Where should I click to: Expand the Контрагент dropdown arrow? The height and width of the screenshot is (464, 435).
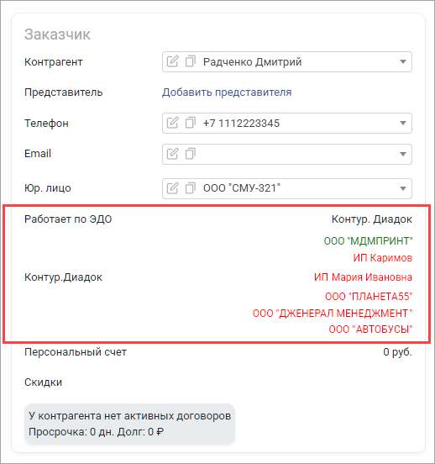403,61
